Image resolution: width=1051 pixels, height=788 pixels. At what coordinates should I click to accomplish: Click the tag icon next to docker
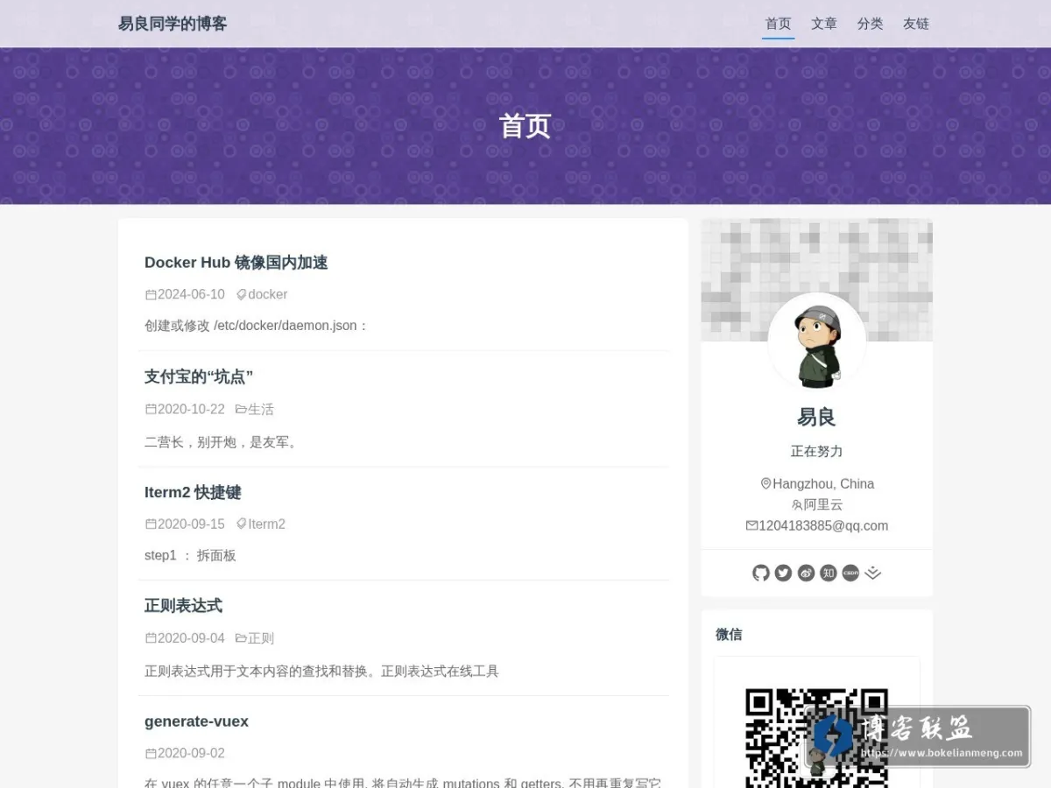pos(242,294)
